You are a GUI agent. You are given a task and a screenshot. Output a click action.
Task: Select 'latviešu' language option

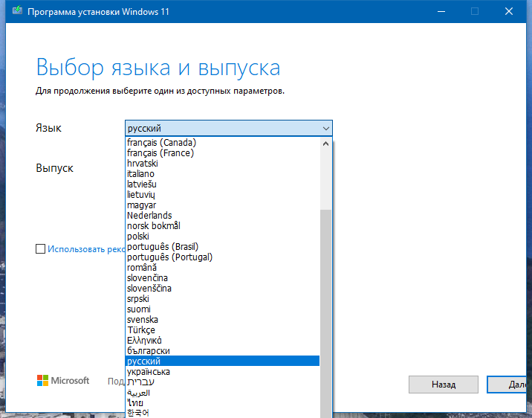pos(222,184)
